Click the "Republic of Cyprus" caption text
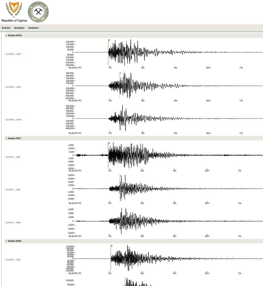This screenshot has width=263, height=286. (x=14, y=21)
